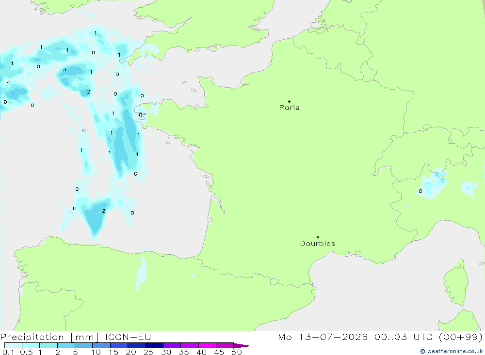Screen dimensions: 485x355
Task: Click the legend label 50
Action: [x=237, y=352]
